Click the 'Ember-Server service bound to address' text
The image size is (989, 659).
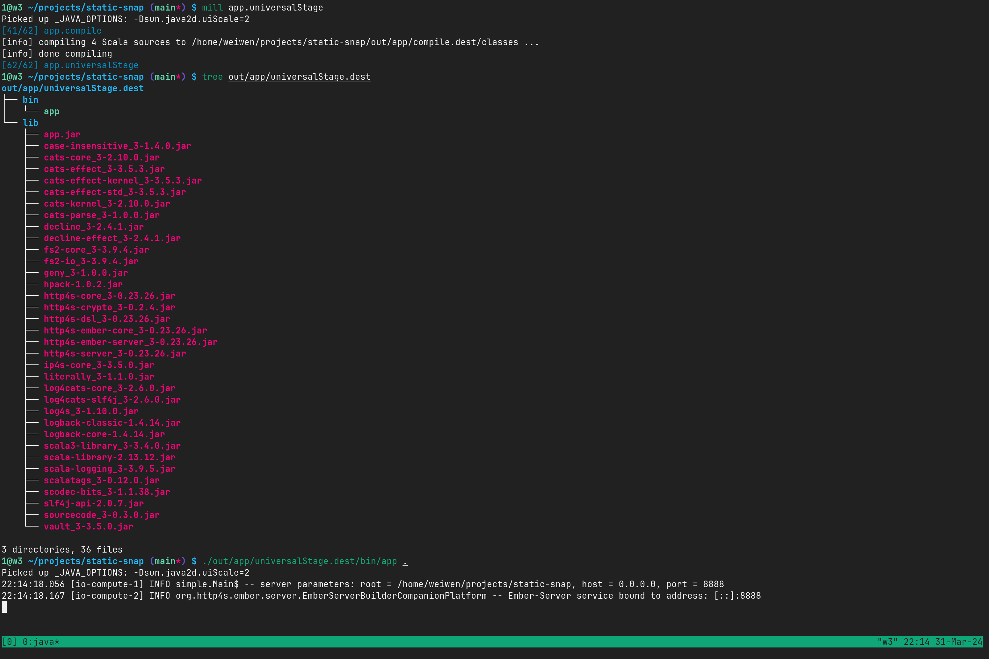point(608,596)
